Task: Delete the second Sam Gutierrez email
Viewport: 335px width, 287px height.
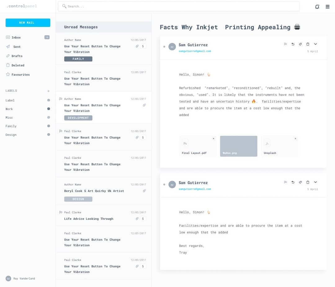Action: coord(308,182)
